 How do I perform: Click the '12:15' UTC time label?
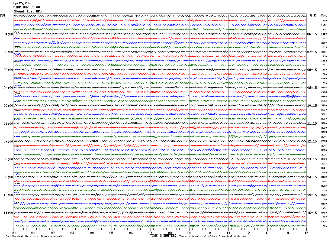312,141
